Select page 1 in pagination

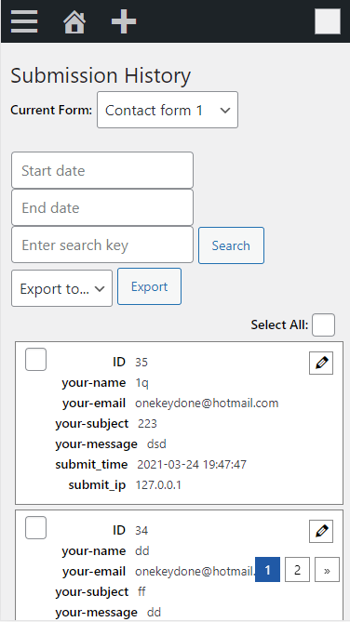pos(267,570)
